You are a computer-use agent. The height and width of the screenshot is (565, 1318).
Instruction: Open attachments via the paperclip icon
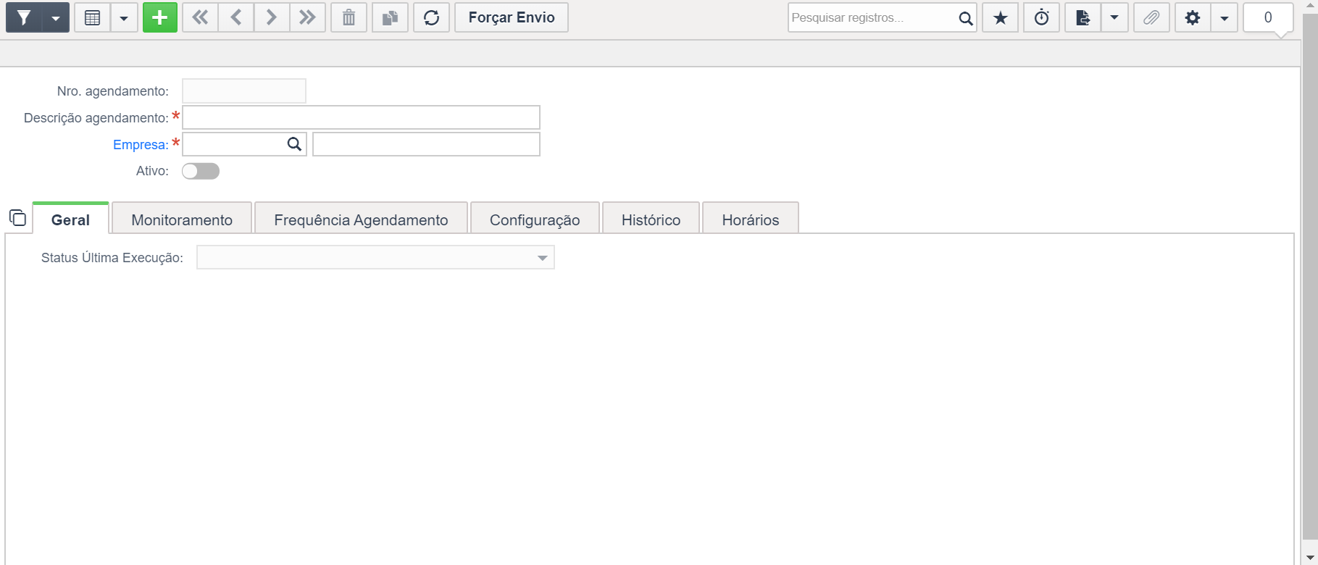1151,18
